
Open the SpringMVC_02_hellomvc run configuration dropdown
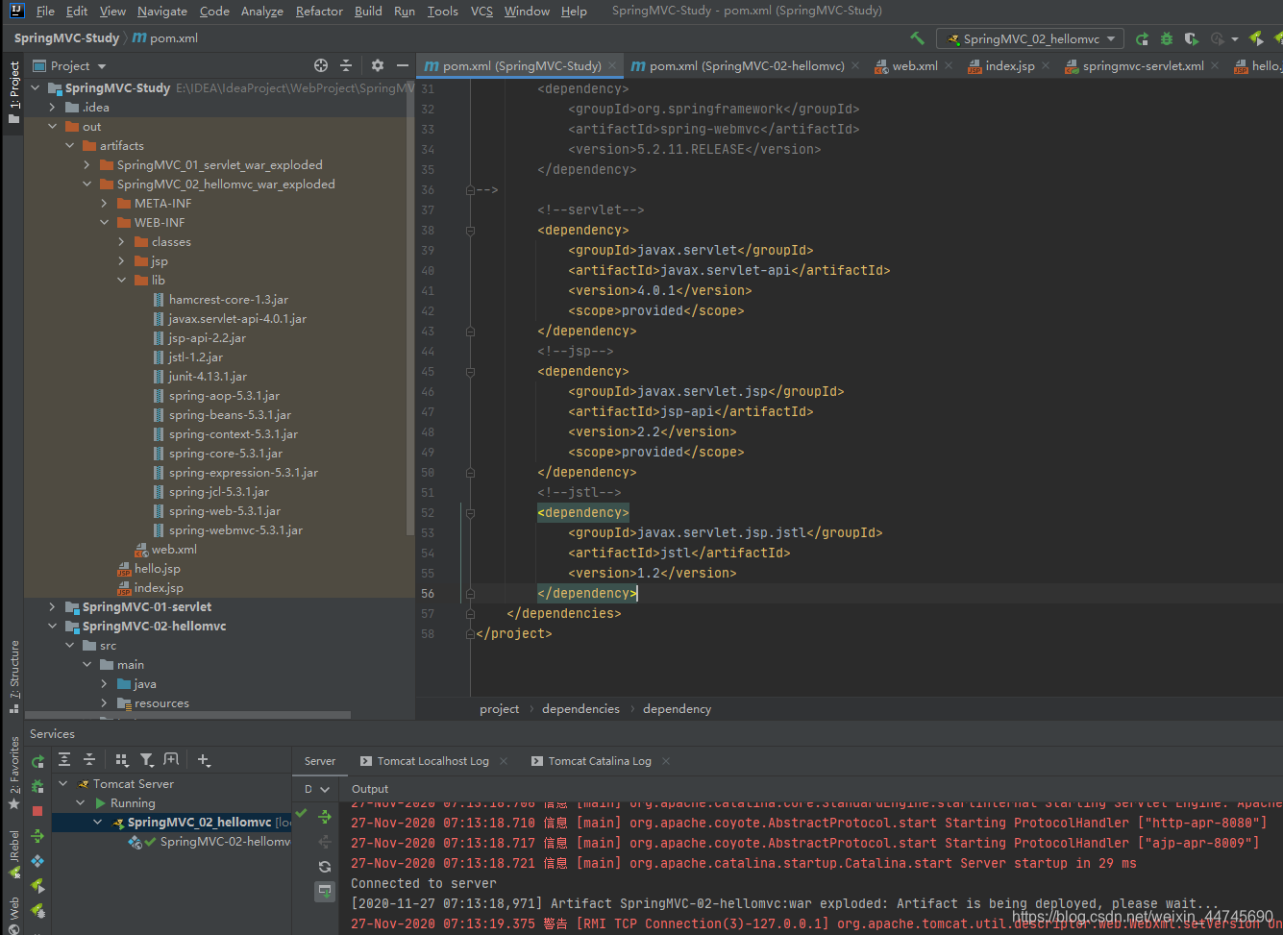click(1031, 38)
